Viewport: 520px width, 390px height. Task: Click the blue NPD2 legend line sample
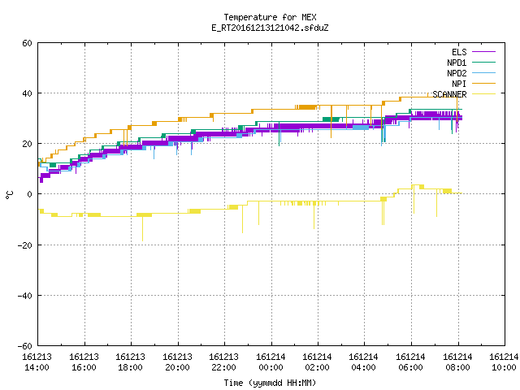click(x=483, y=72)
